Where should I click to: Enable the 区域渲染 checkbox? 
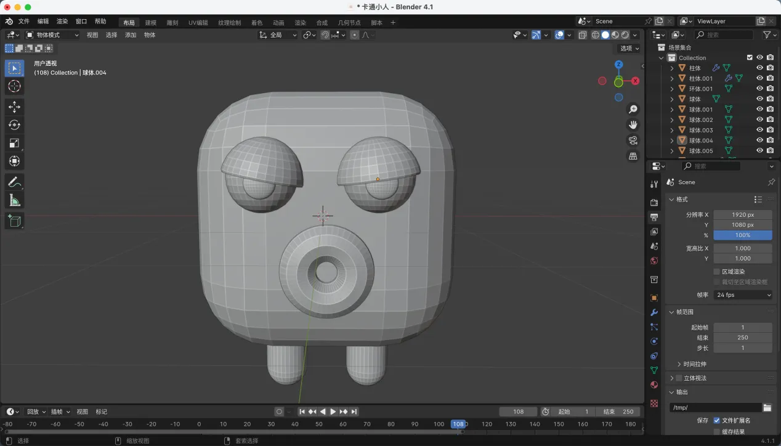point(716,272)
